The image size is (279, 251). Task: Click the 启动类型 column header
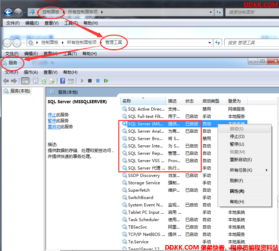213,101
